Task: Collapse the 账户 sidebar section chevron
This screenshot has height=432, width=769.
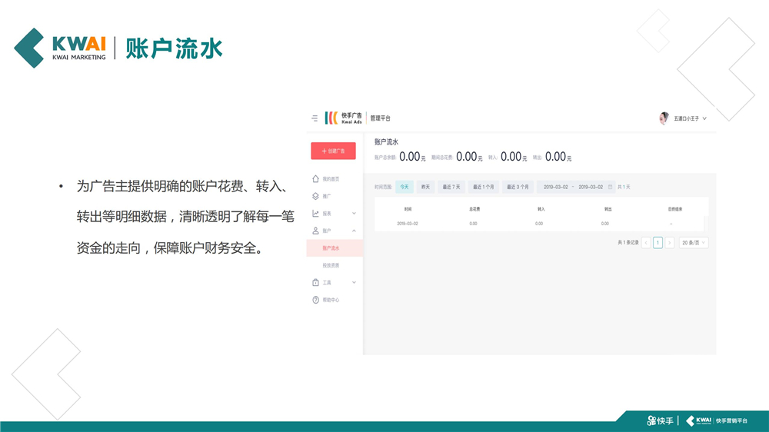Action: 354,231
